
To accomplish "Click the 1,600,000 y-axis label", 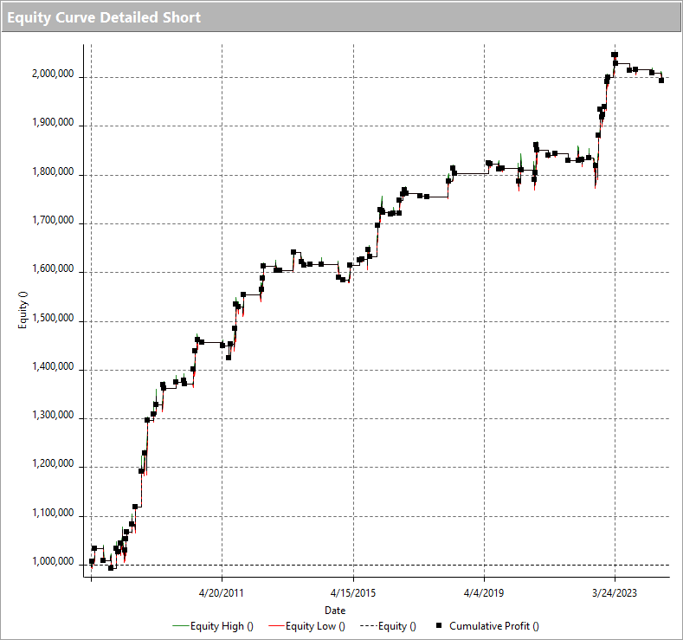I will pos(53,268).
